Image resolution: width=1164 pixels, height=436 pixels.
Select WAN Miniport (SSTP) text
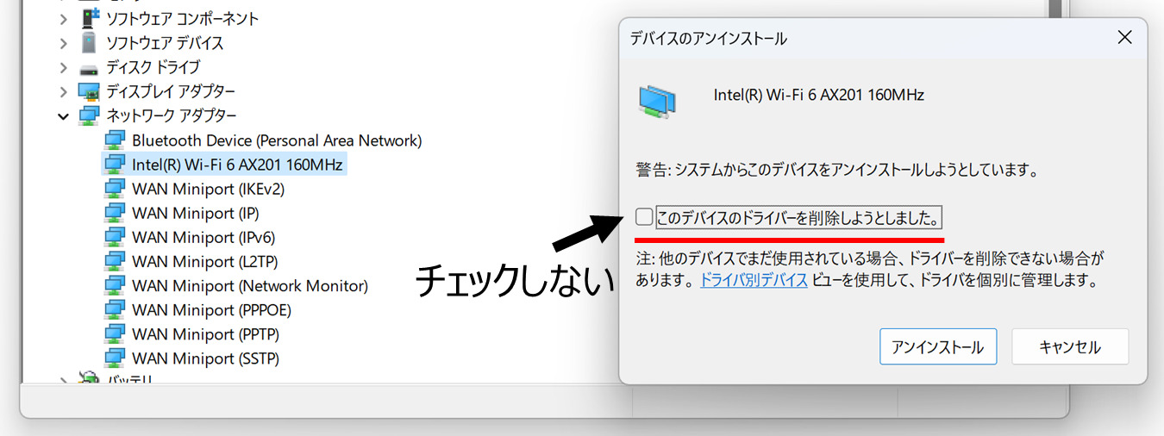(x=205, y=358)
